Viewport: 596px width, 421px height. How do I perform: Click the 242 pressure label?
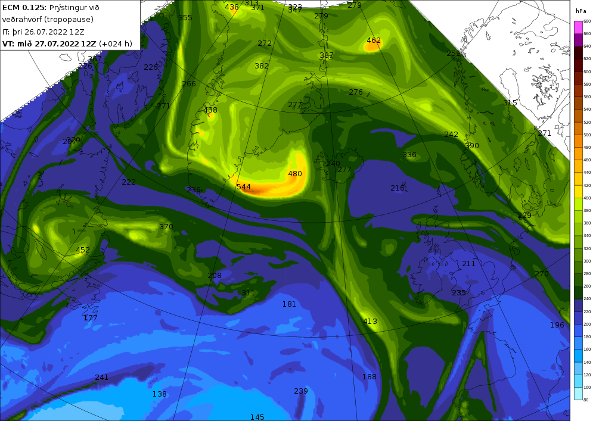click(x=451, y=135)
